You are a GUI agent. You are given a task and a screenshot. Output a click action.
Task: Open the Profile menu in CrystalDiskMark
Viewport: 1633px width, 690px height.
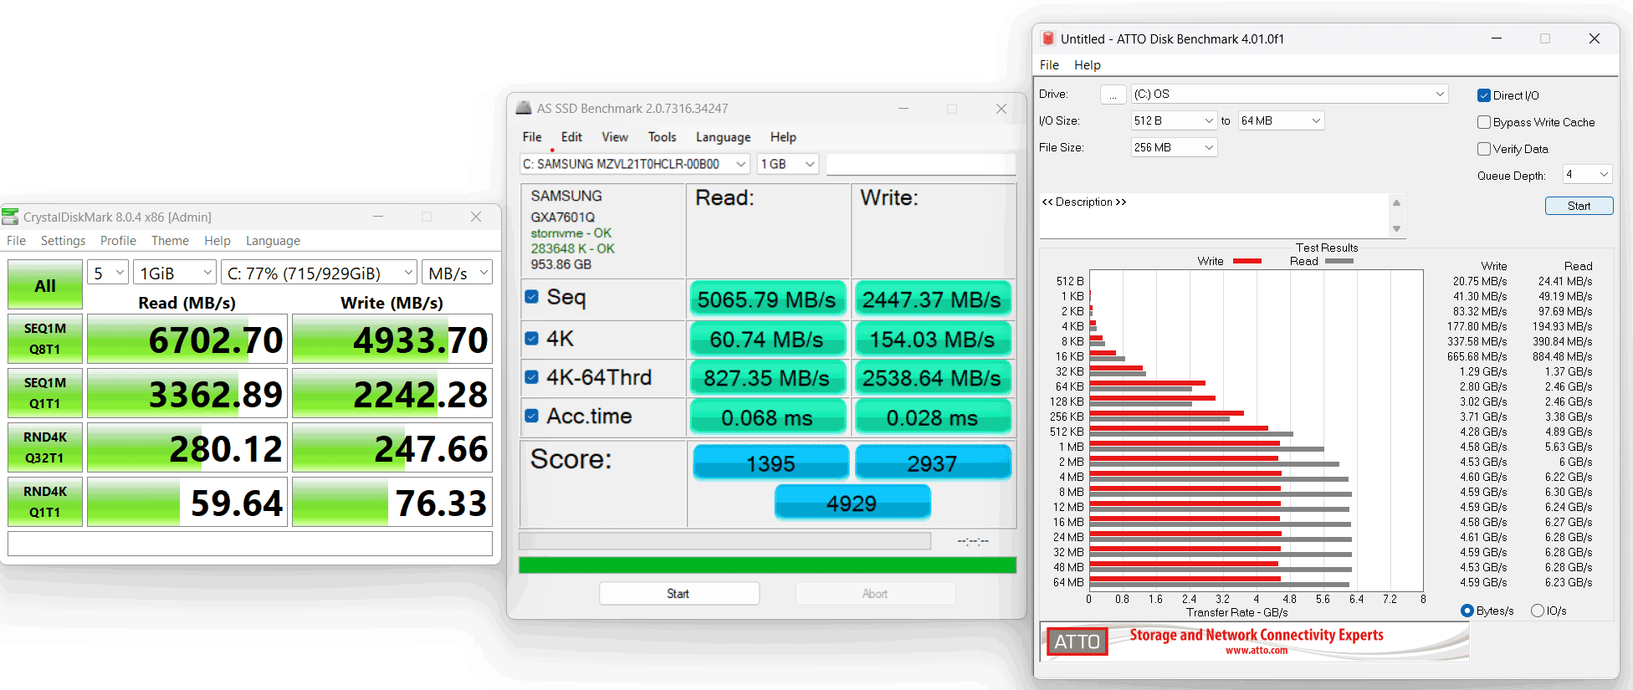coord(118,241)
